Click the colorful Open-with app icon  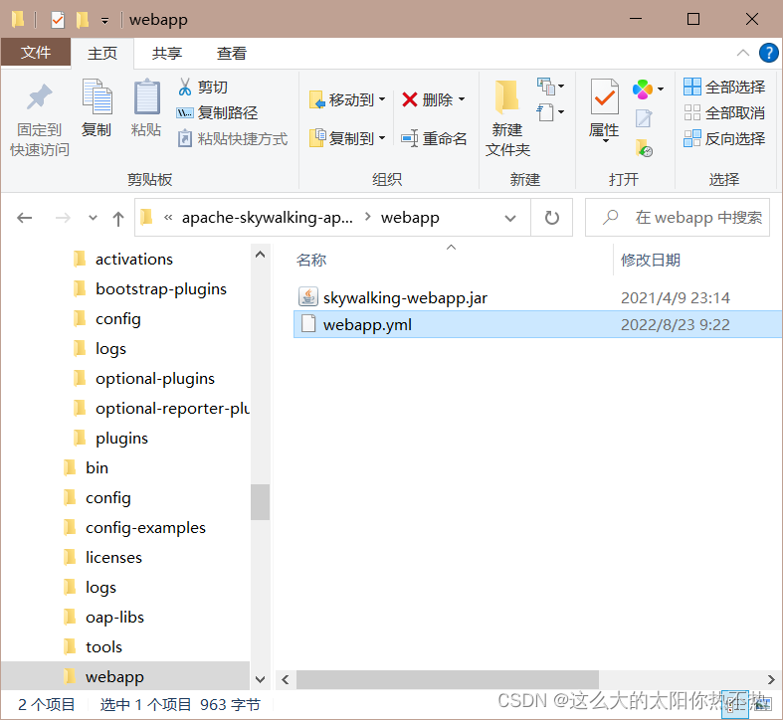(643, 90)
